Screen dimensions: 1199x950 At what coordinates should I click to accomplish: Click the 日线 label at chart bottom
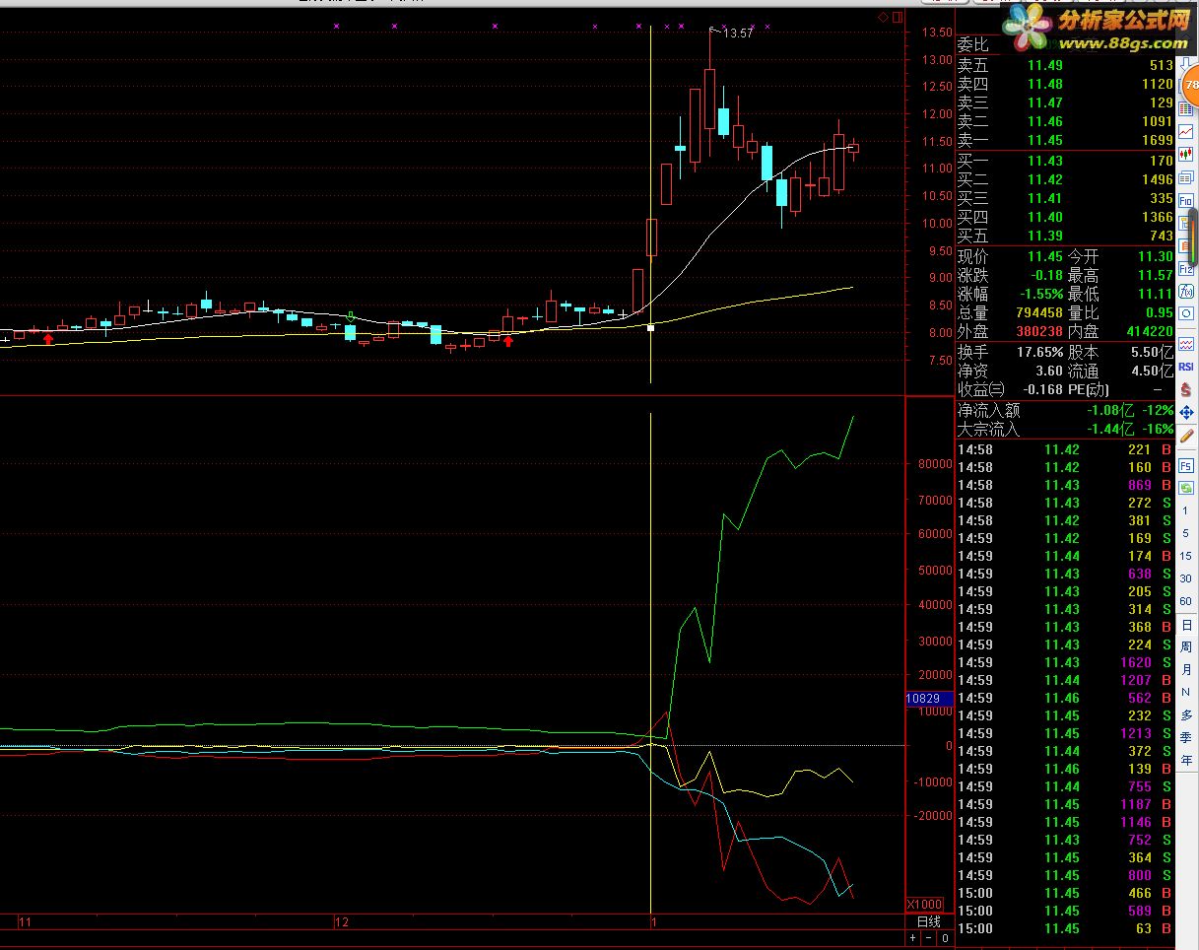click(928, 922)
